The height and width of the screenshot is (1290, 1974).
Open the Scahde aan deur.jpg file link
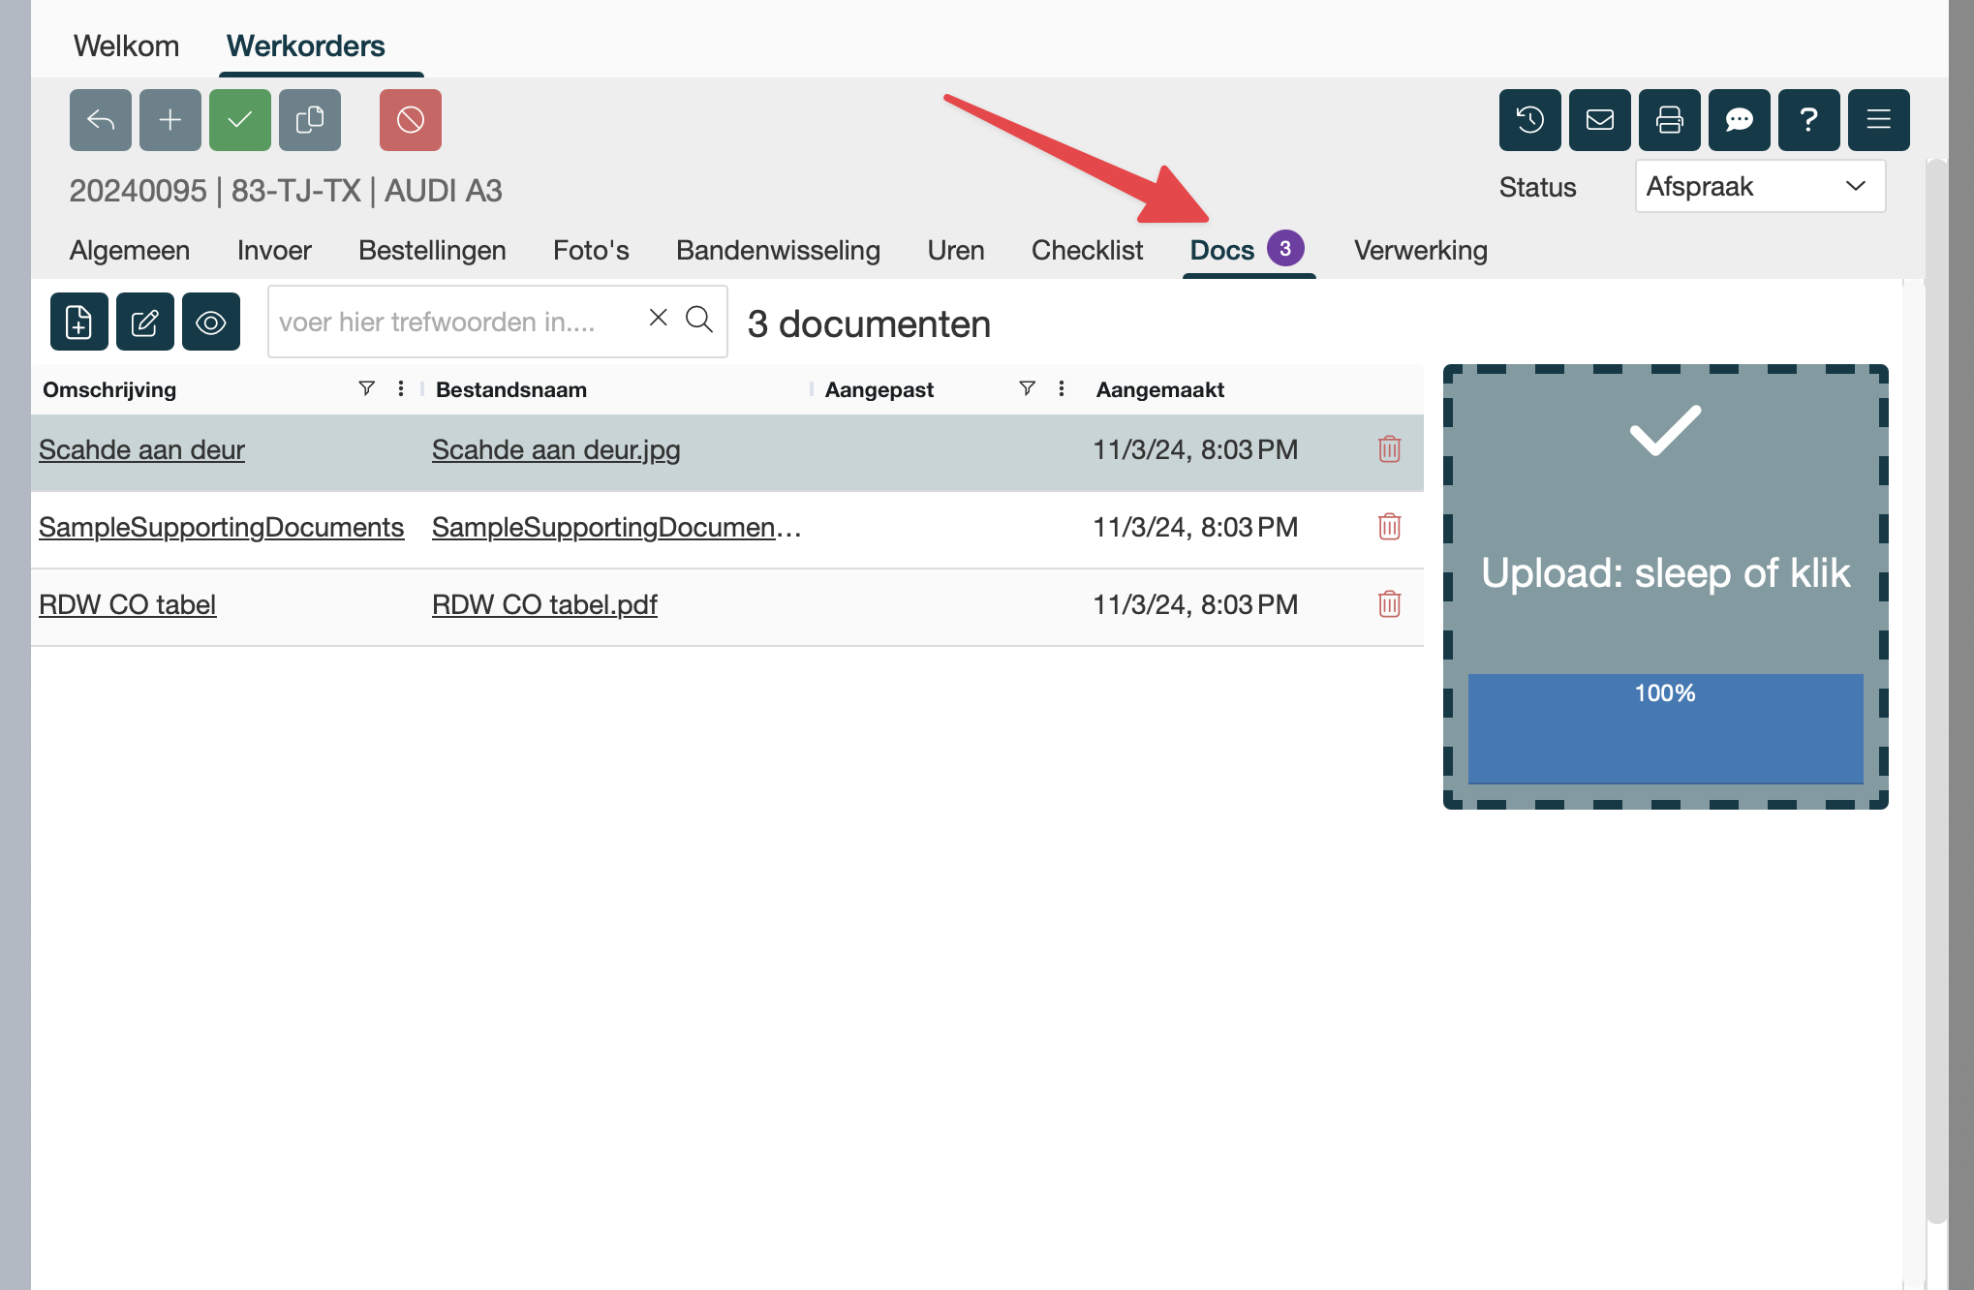(x=556, y=449)
